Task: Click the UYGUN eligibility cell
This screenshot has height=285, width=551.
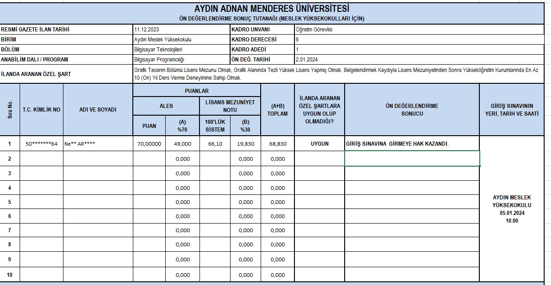Action: (320, 144)
